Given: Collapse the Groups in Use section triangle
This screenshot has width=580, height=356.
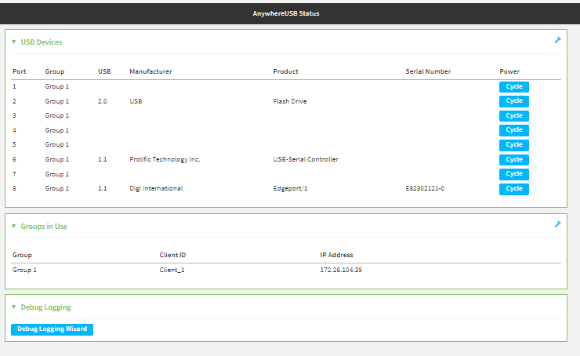Looking at the screenshot, I should (x=13, y=227).
